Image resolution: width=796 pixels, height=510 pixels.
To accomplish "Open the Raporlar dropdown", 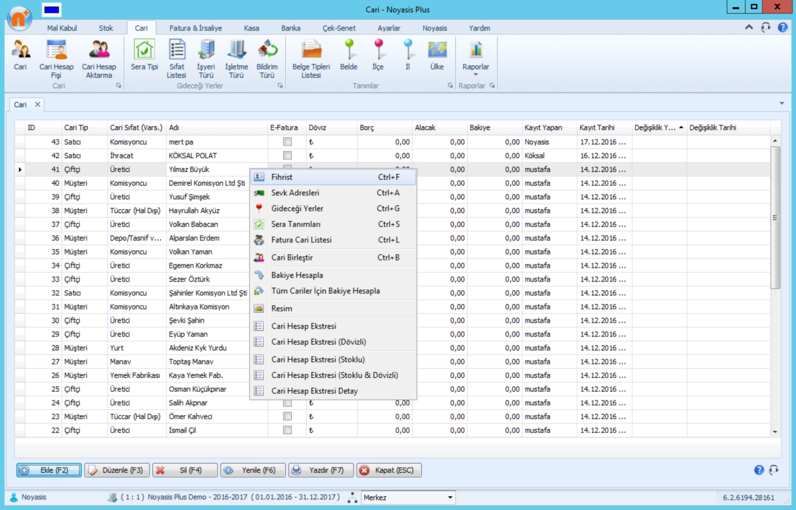I will click(476, 58).
